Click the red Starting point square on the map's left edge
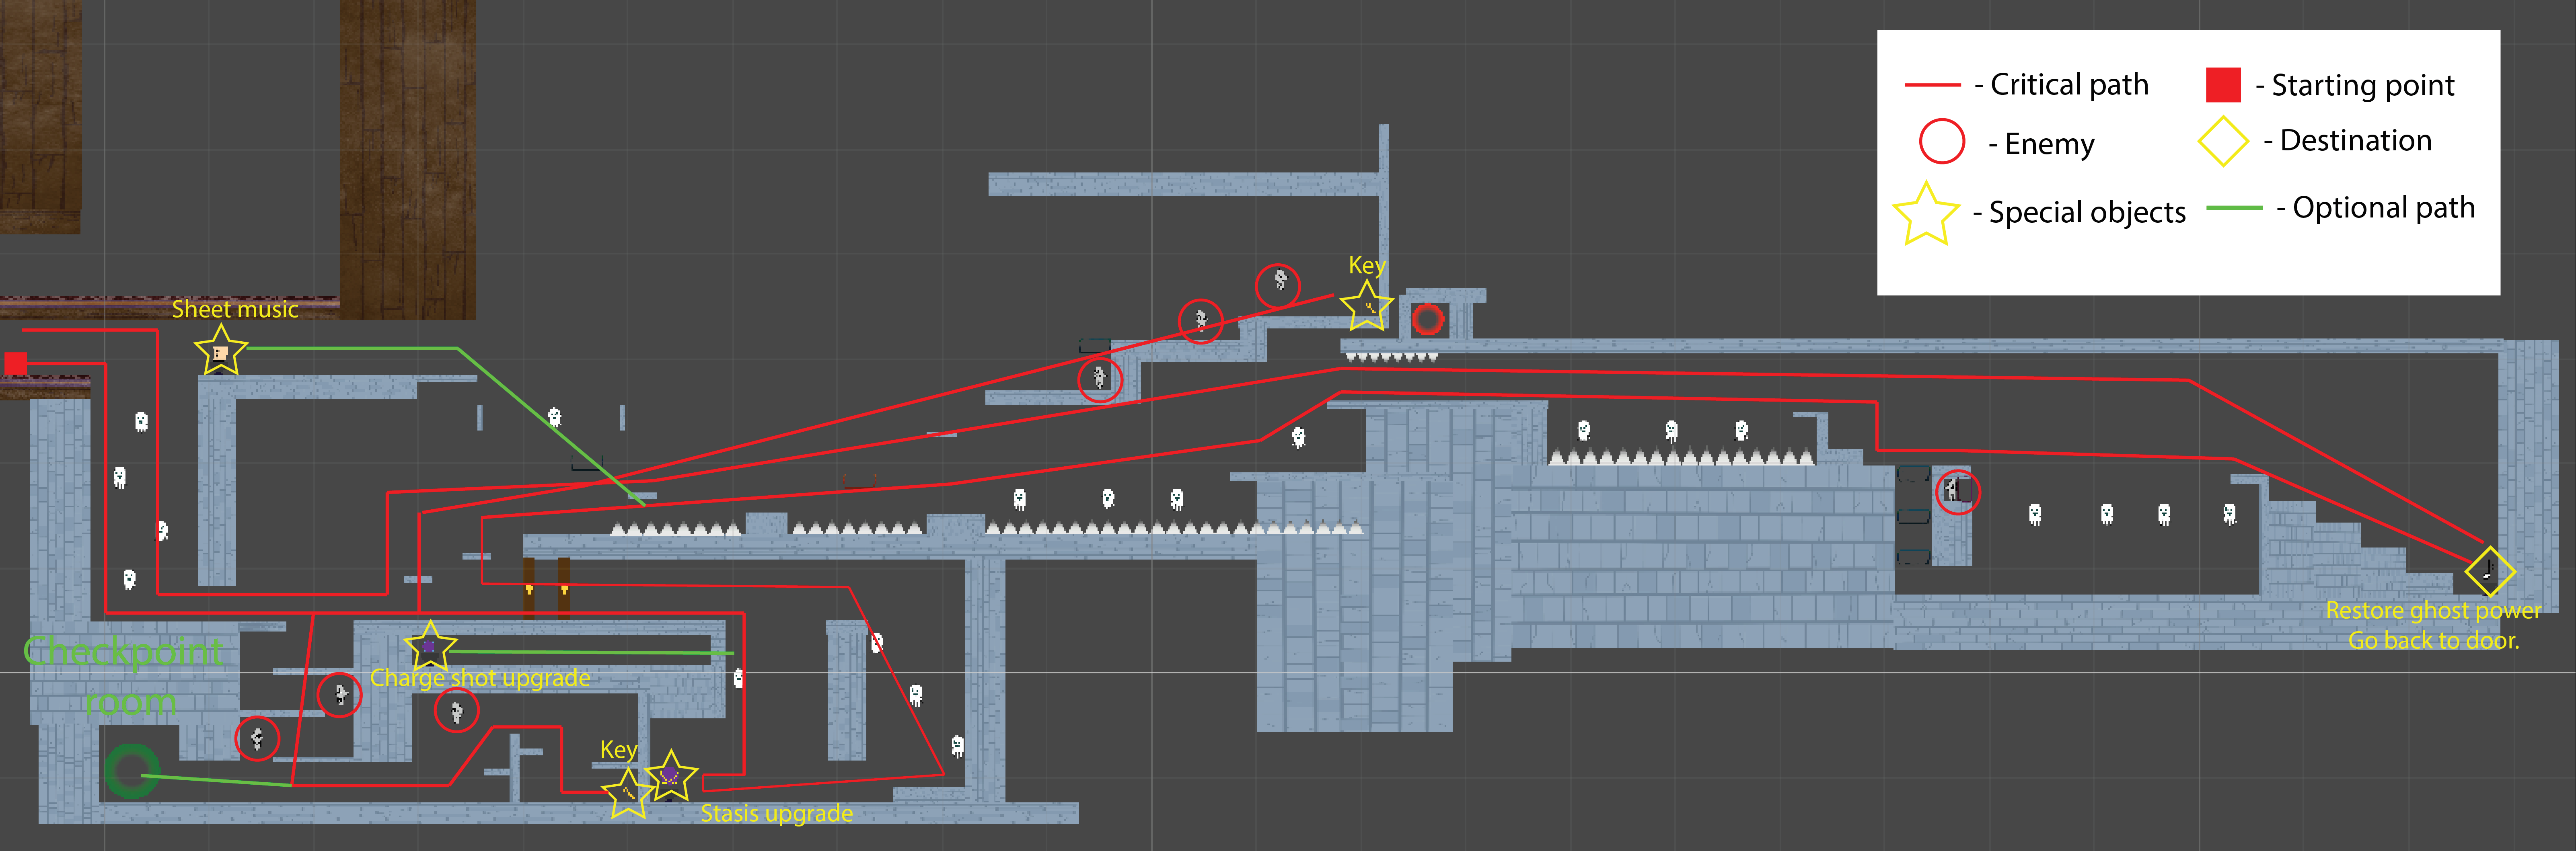This screenshot has height=851, width=2576. [16, 363]
